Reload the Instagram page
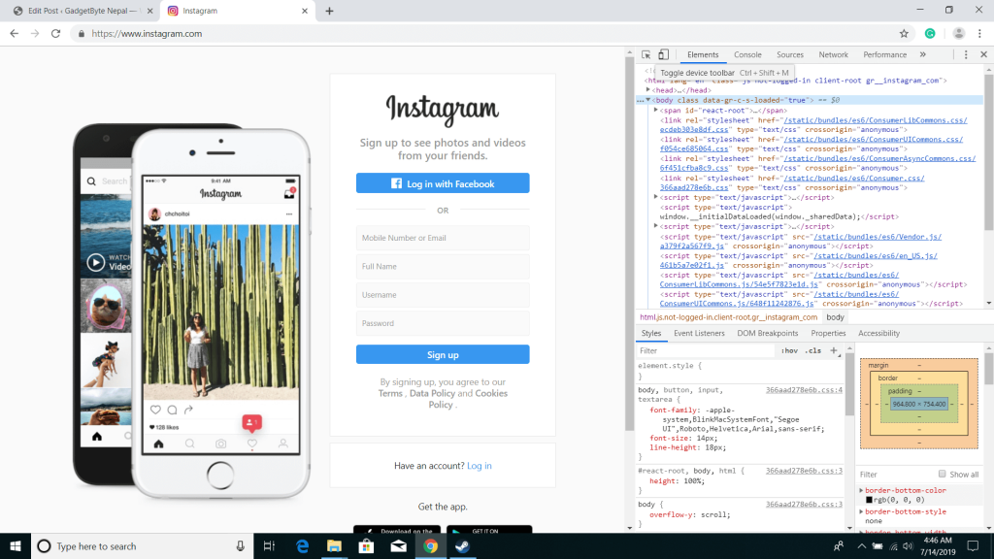This screenshot has height=559, width=994. point(56,32)
